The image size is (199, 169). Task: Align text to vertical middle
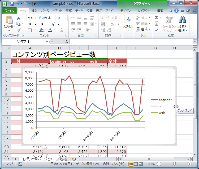click(79, 18)
